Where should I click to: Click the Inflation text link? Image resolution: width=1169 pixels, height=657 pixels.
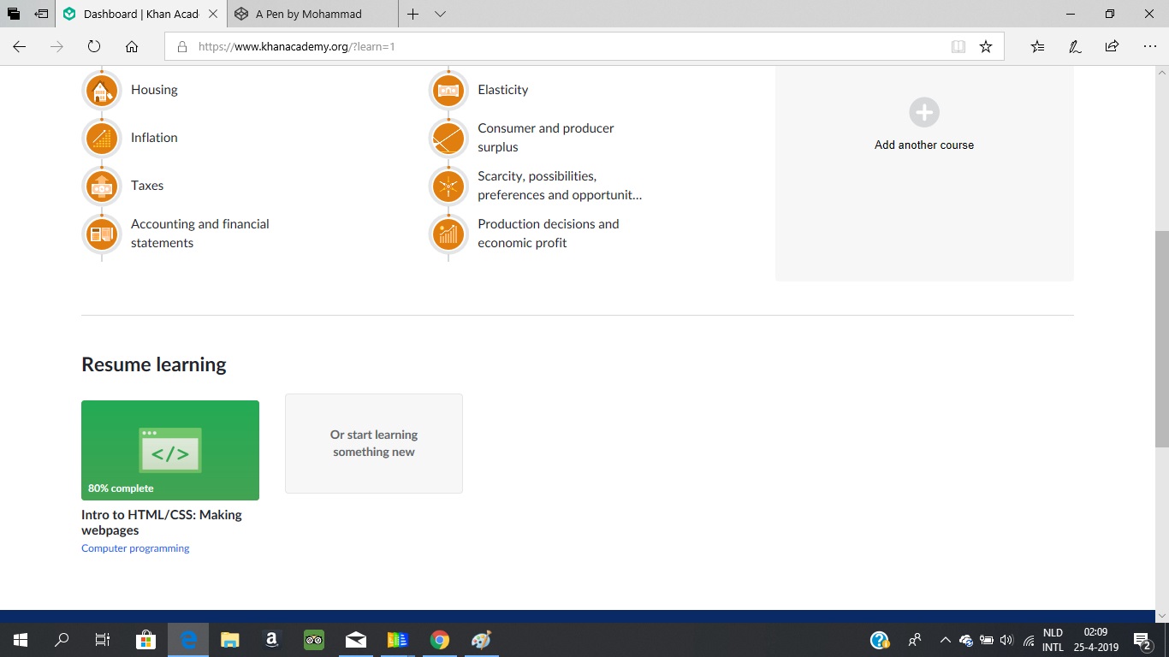[x=154, y=138]
